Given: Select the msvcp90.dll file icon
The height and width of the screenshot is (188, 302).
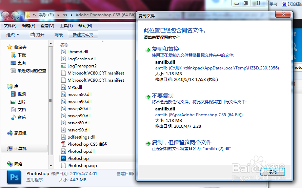Looking at the screenshot, I should [63, 116].
